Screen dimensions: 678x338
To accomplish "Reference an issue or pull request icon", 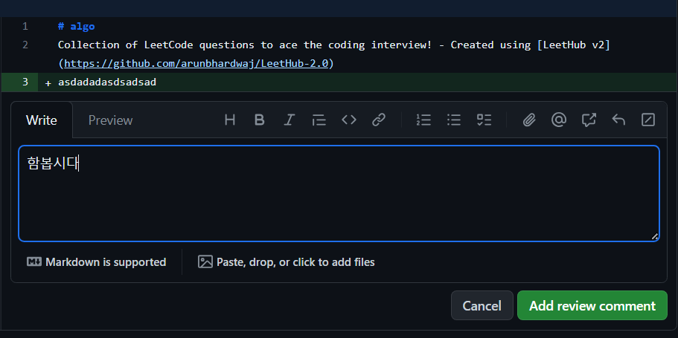I will pos(589,120).
